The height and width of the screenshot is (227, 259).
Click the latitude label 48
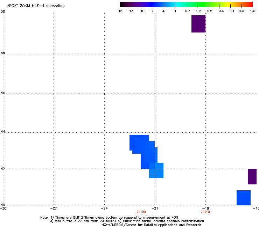pos(3,53)
